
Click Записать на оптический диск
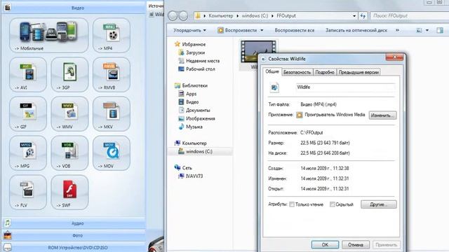coord(356,30)
